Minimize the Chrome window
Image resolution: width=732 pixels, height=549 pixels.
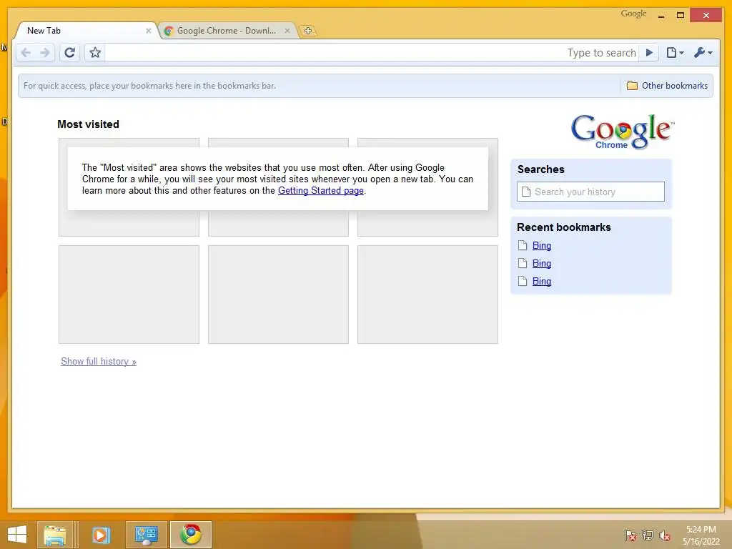(661, 16)
